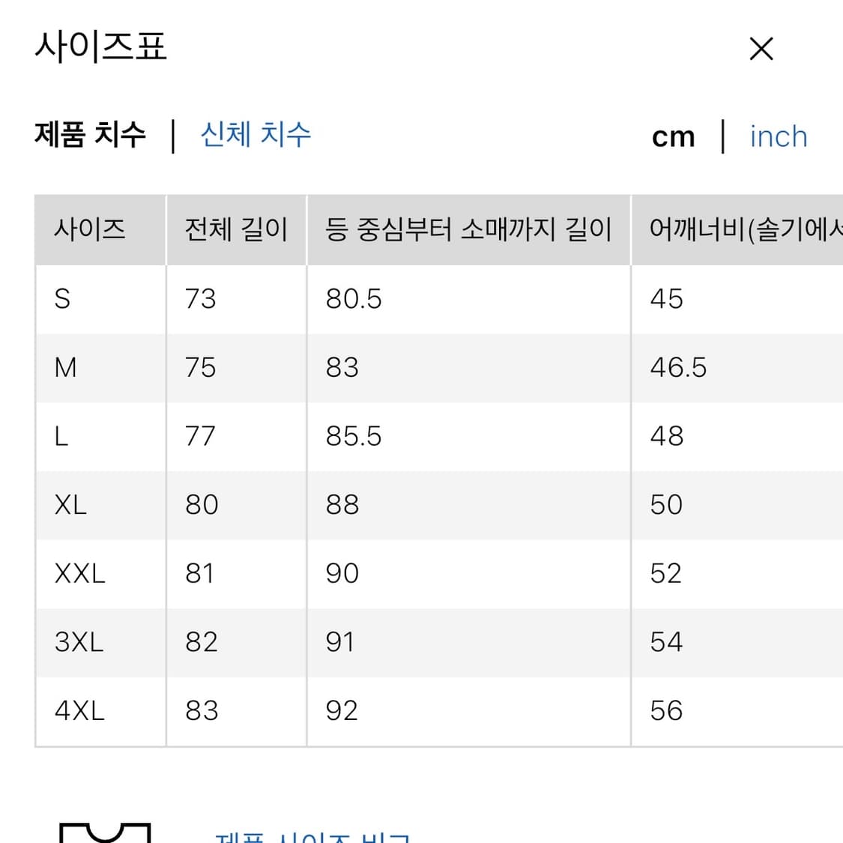843x843 pixels.
Task: Switch to the 신체 치수 tab
Action: click(255, 135)
